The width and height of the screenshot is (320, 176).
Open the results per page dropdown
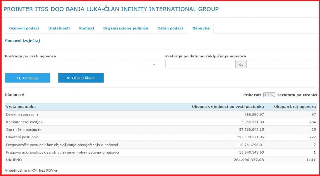click(269, 95)
